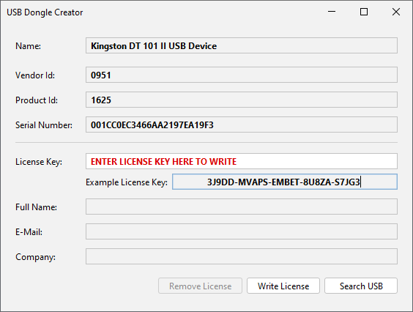Click the Name field showing Kingston device
This screenshot has height=312, width=413.
point(242,45)
